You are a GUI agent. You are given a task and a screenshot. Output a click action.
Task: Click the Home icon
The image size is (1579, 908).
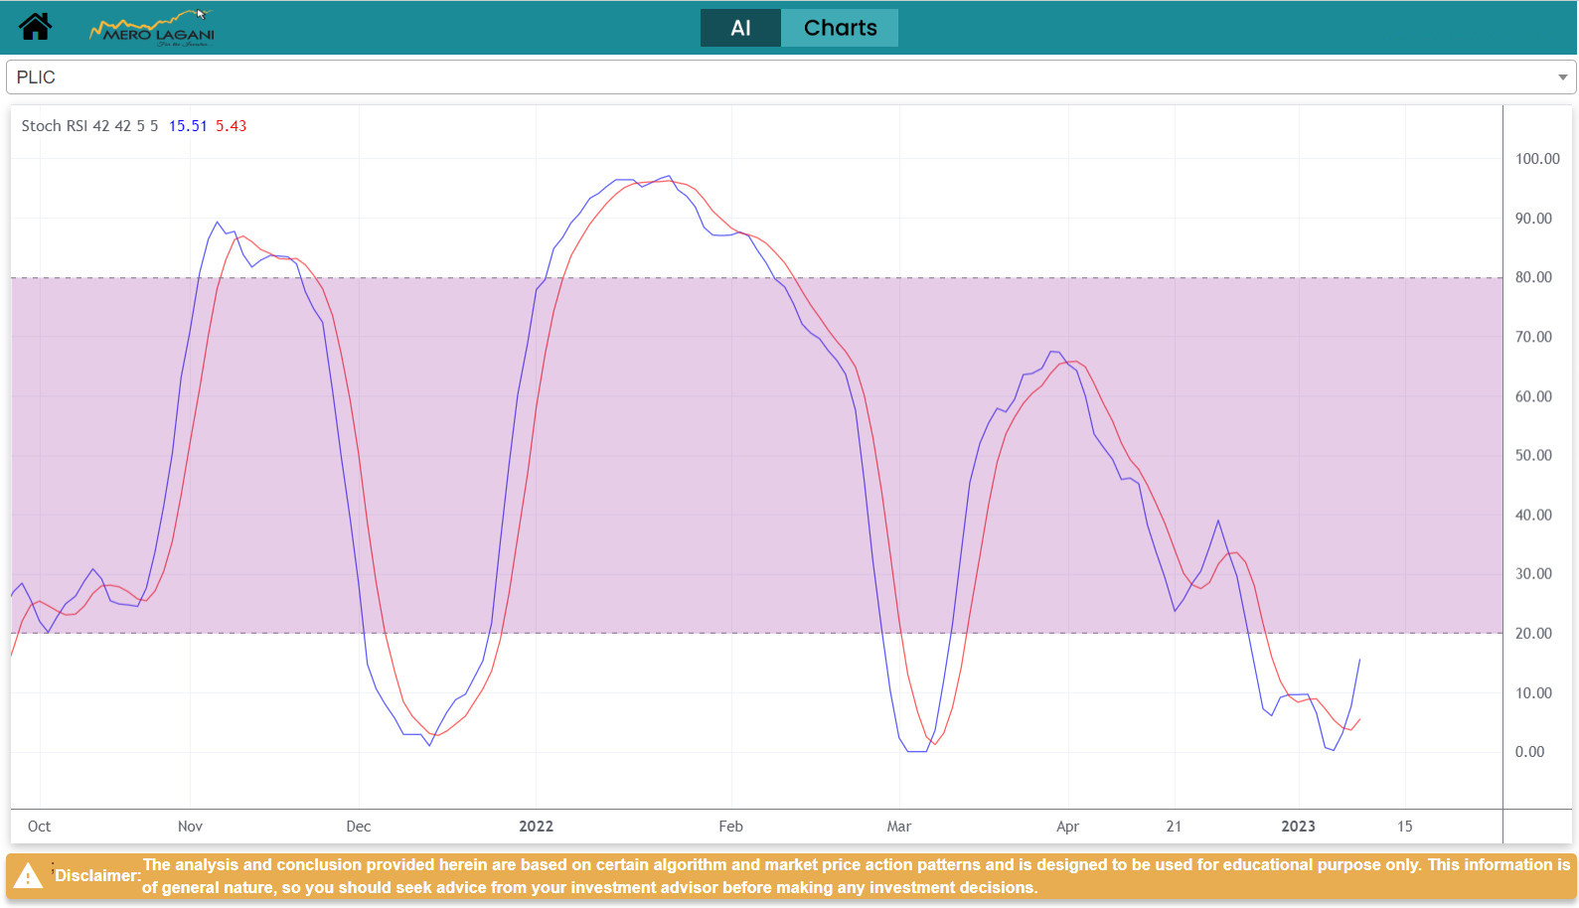[35, 27]
